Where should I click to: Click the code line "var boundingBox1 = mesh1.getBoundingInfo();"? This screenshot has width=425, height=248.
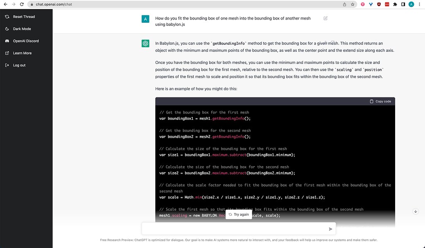[205, 118]
